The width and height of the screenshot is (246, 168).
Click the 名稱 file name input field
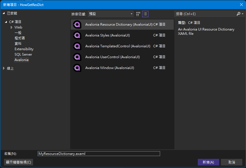(99, 153)
